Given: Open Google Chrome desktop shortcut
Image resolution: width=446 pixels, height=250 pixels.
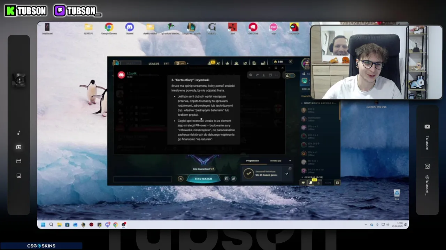Looking at the screenshot, I should coord(109,28).
